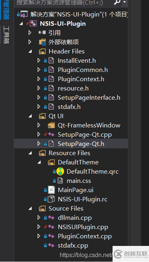Collapse the Source Files filter
Viewport: 149px width, 262px height.
30,209
